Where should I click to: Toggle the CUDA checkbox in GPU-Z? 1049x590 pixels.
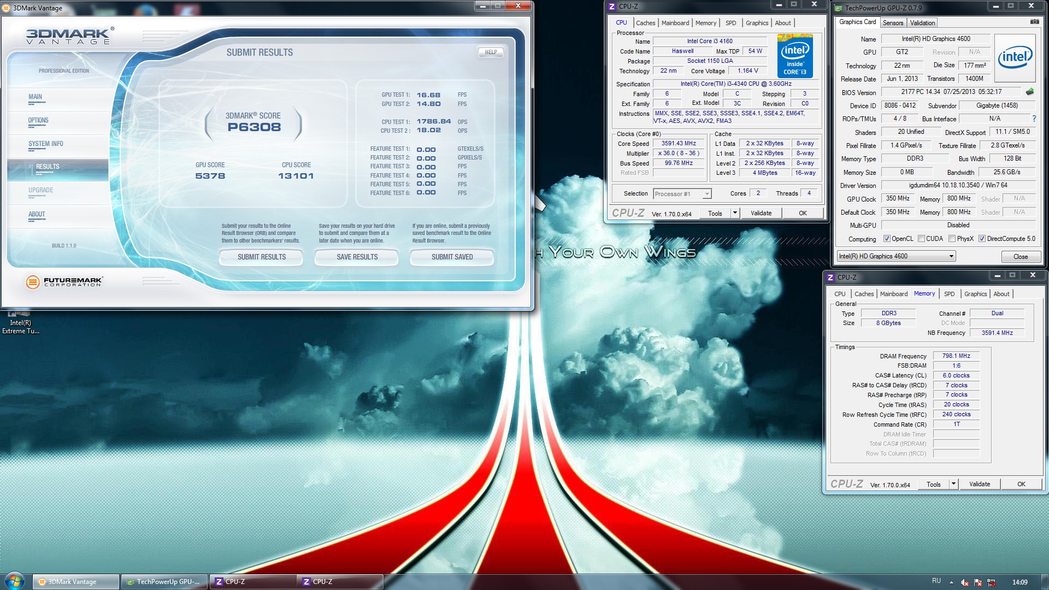click(x=922, y=239)
